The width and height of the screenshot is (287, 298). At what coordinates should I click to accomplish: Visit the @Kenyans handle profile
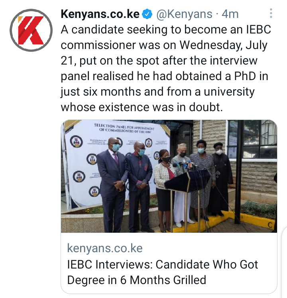184,14
